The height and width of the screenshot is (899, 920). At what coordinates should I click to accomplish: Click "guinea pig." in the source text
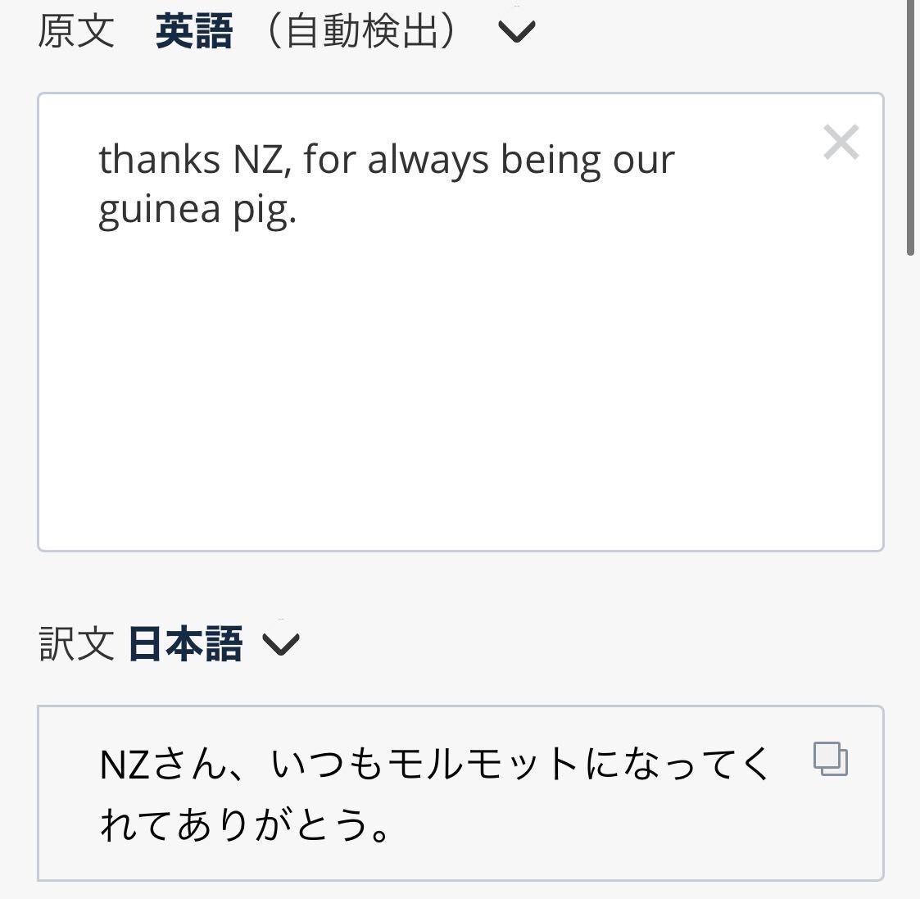coord(197,210)
